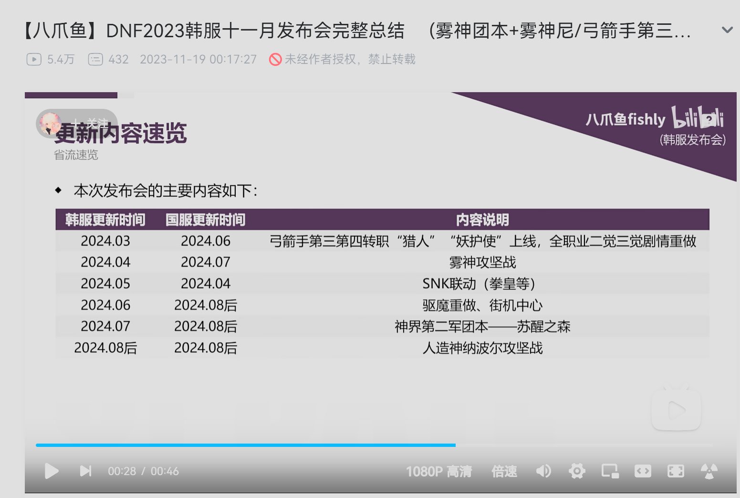Toggle wide-screen mode

coord(643,471)
